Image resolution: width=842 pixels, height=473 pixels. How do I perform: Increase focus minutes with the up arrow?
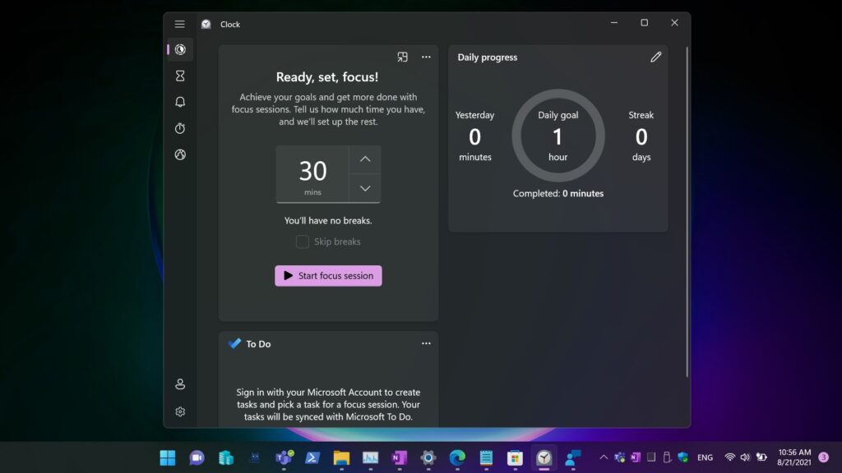[365, 159]
